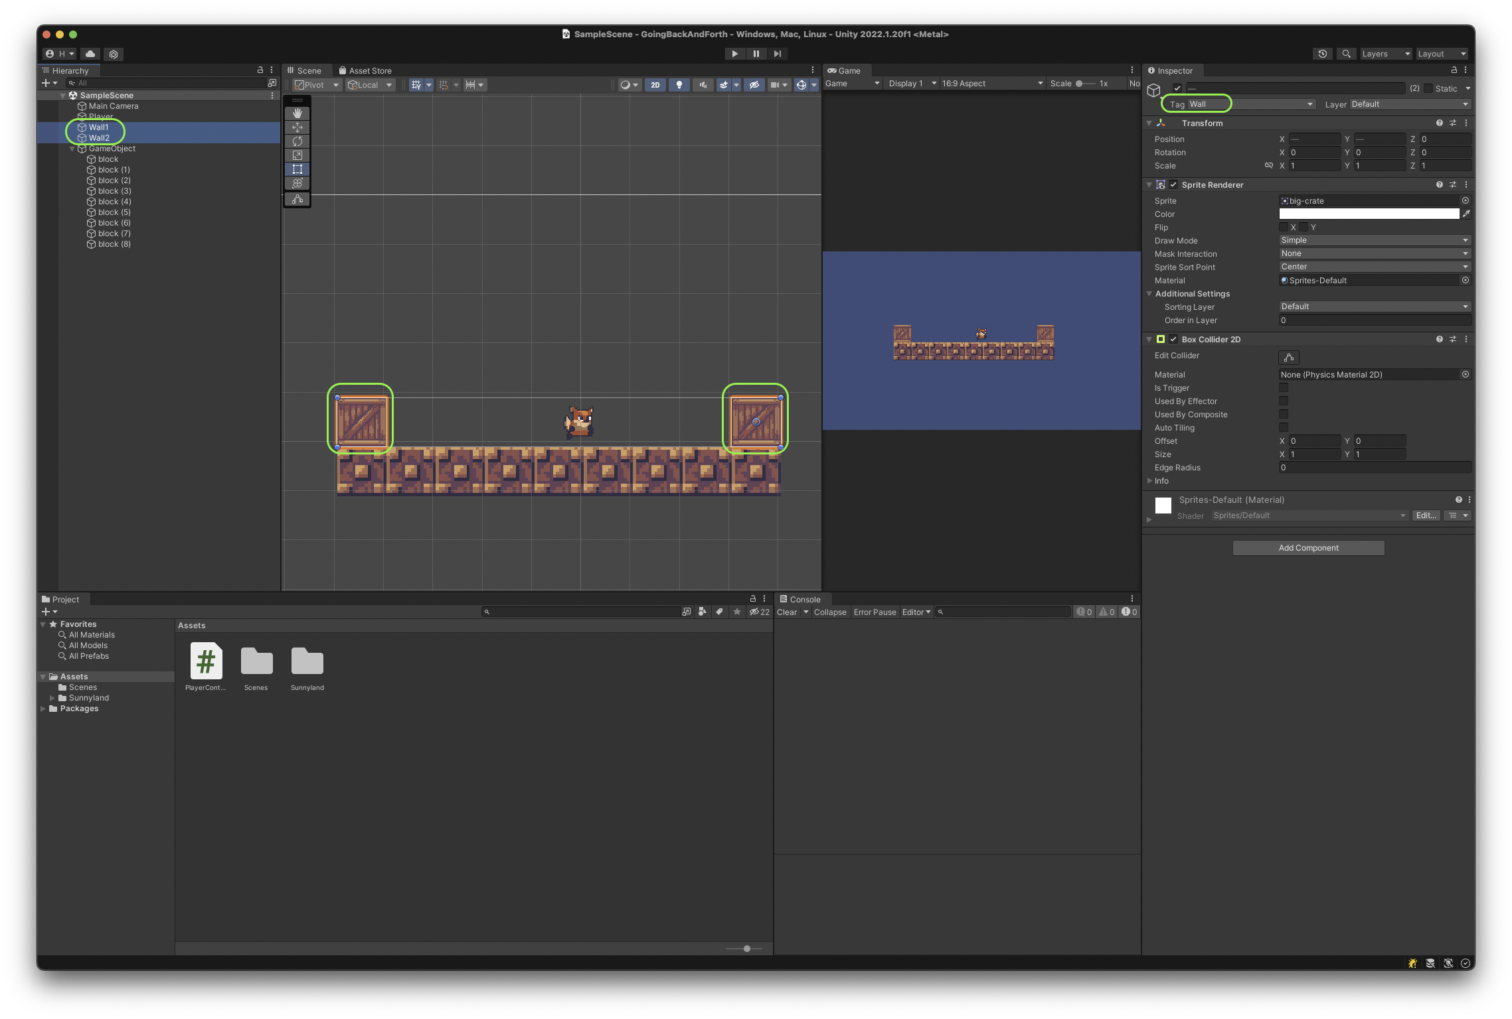Enable Auto Tiling on the Box Collider 2D
The height and width of the screenshot is (1019, 1512).
(1284, 427)
